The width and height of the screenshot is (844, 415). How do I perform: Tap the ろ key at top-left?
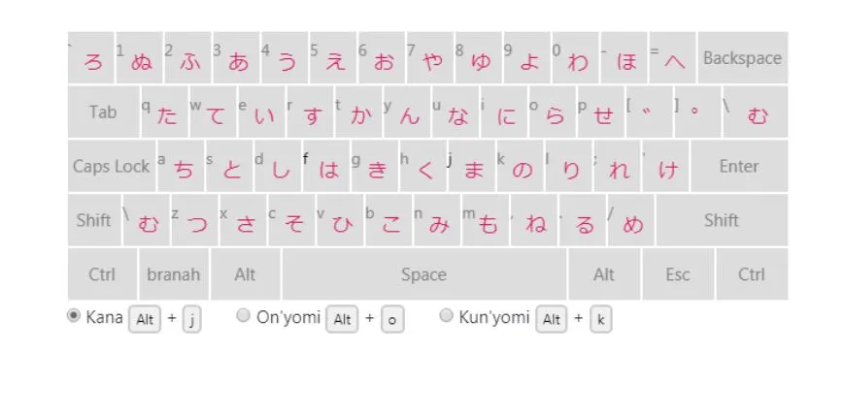tap(90, 58)
